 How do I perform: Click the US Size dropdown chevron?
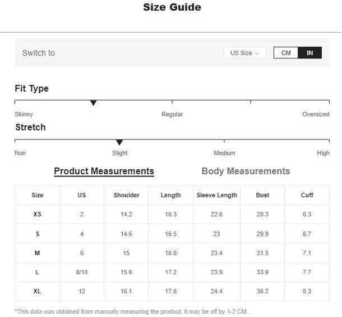[x=257, y=53]
